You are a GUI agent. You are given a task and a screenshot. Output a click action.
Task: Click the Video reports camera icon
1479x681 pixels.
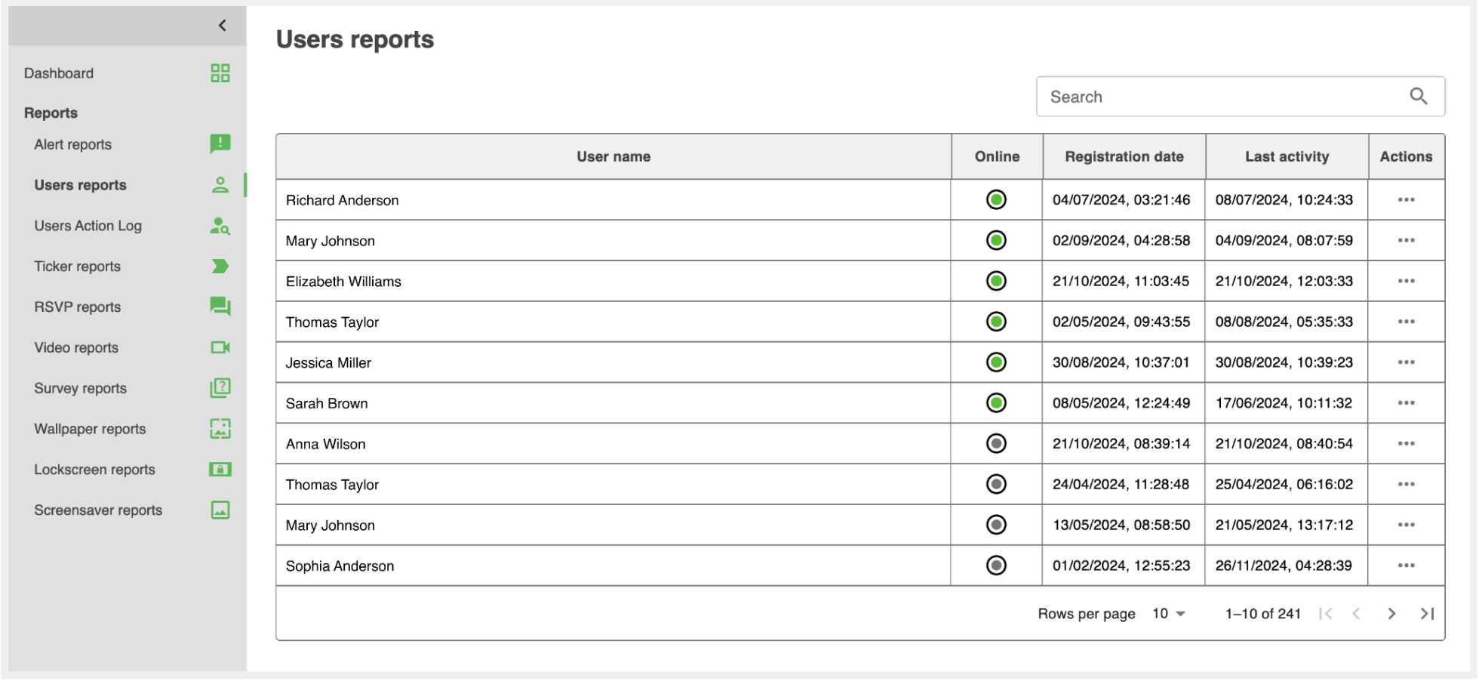click(220, 347)
